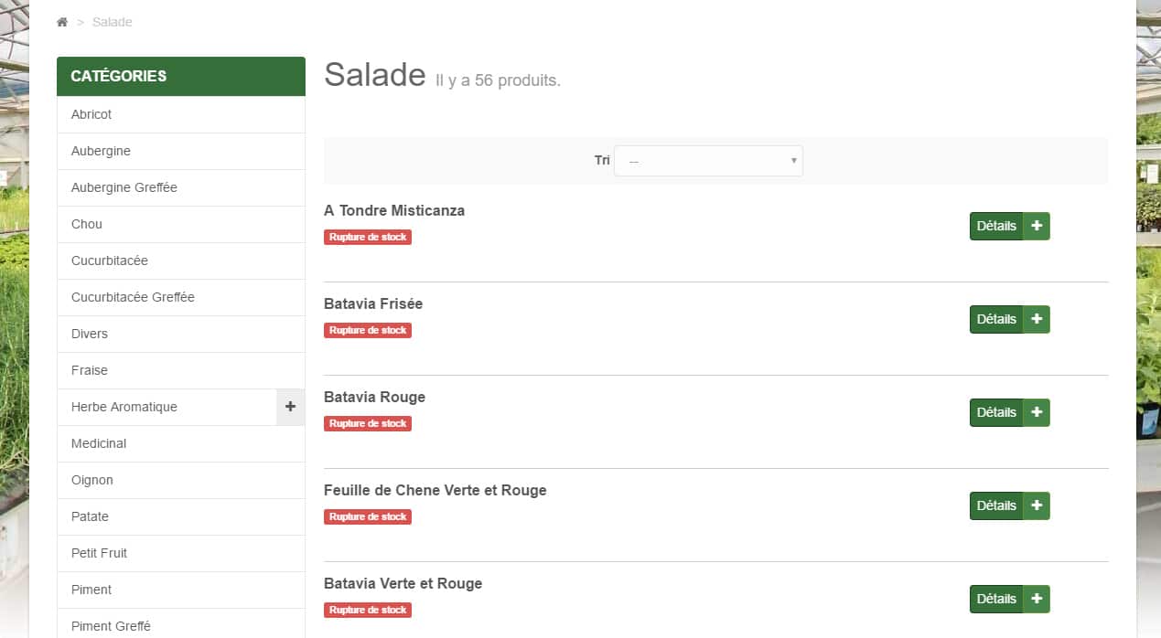Open the Batavia Frisée product link
This screenshot has height=638, width=1161.
coord(373,303)
